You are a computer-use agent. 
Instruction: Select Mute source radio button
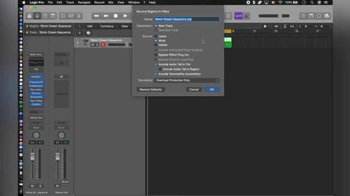[x=156, y=40]
